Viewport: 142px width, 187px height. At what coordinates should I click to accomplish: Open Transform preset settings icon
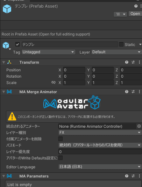[x=133, y=62]
